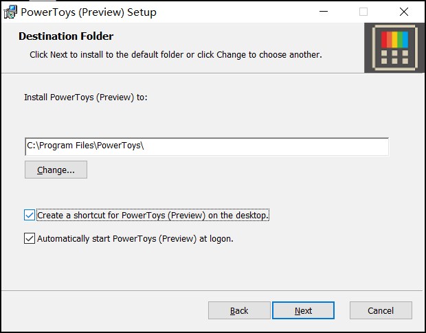Close the PowerToys Setup dialog
The height and width of the screenshot is (333, 426).
(x=404, y=12)
